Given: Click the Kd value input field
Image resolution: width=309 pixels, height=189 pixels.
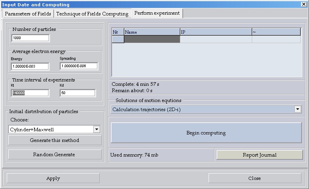Looking at the screenshot, I should 77,93.
